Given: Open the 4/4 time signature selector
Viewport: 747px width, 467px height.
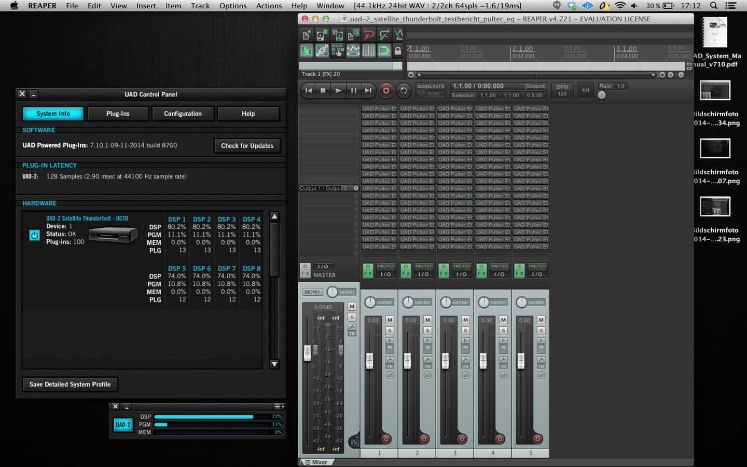Looking at the screenshot, I should click(x=585, y=90).
